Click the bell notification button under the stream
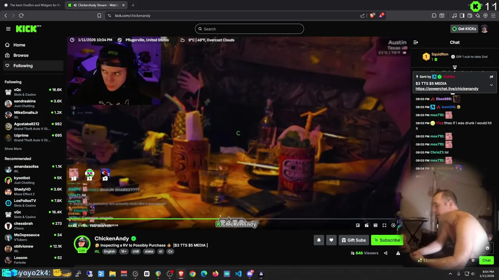The width and height of the screenshot is (499, 280). pyautogui.click(x=319, y=240)
